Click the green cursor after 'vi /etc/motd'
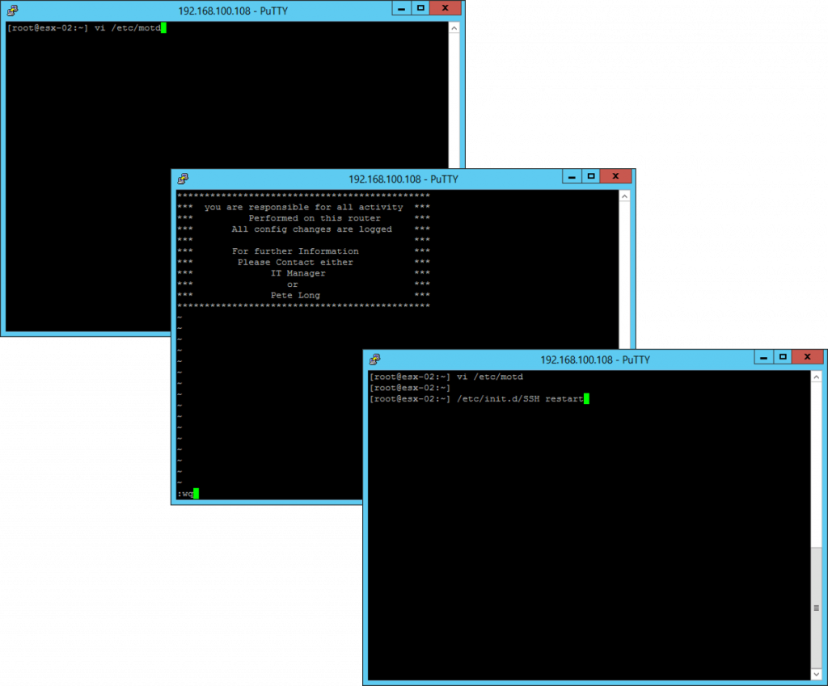This screenshot has height=686, width=828. click(x=163, y=27)
